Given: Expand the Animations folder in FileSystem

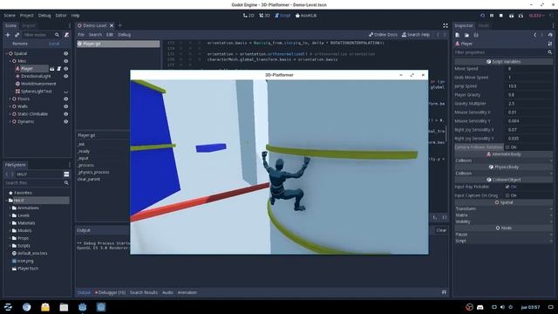Looking at the screenshot, I should pyautogui.click(x=10, y=208).
